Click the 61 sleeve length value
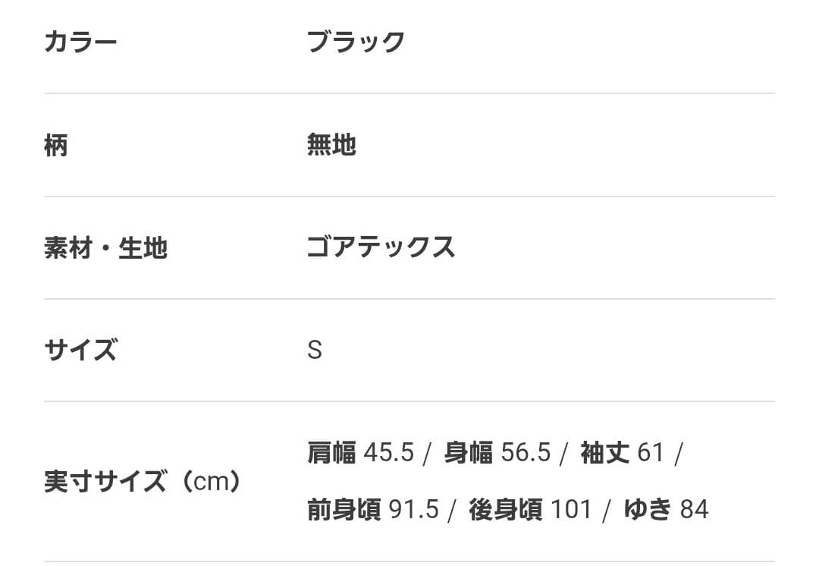Image resolution: width=819 pixels, height=566 pixels. (x=651, y=453)
